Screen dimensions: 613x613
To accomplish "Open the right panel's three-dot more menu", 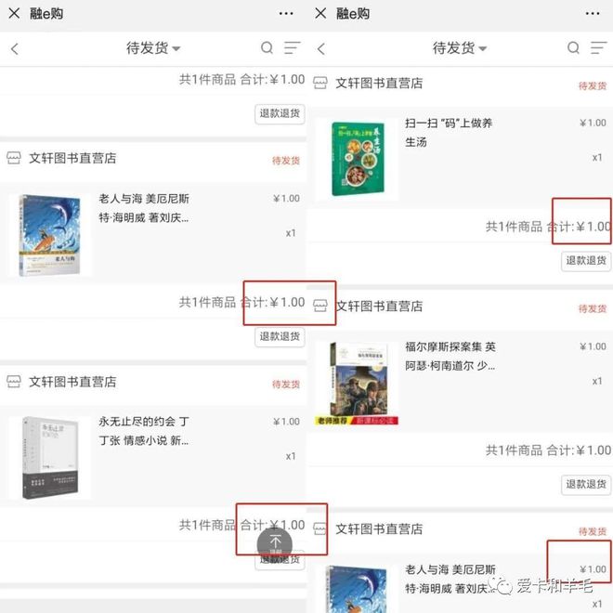I will 593,14.
